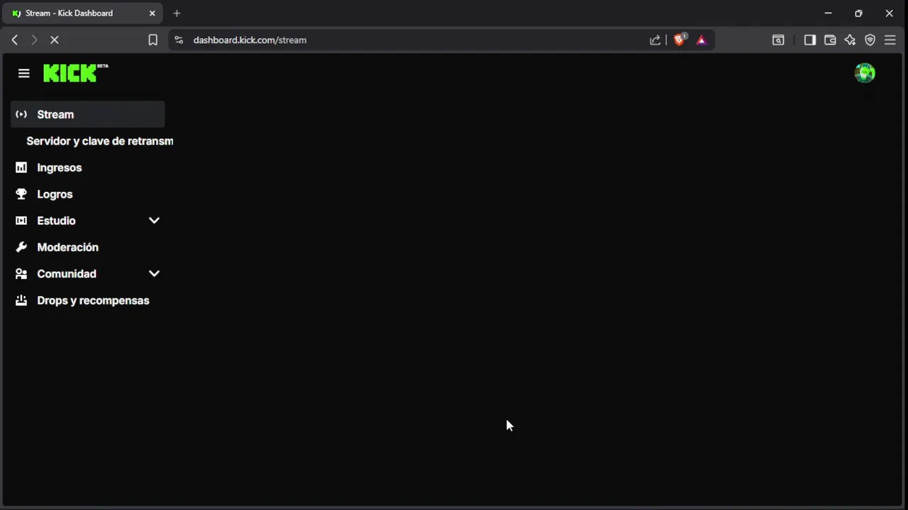908x510 pixels.
Task: Open Drops y recompensas
Action: (x=87, y=300)
